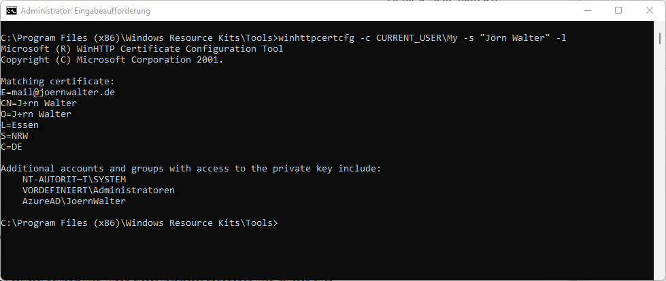Click the 'Matching certificate:' heading text

(x=58, y=81)
